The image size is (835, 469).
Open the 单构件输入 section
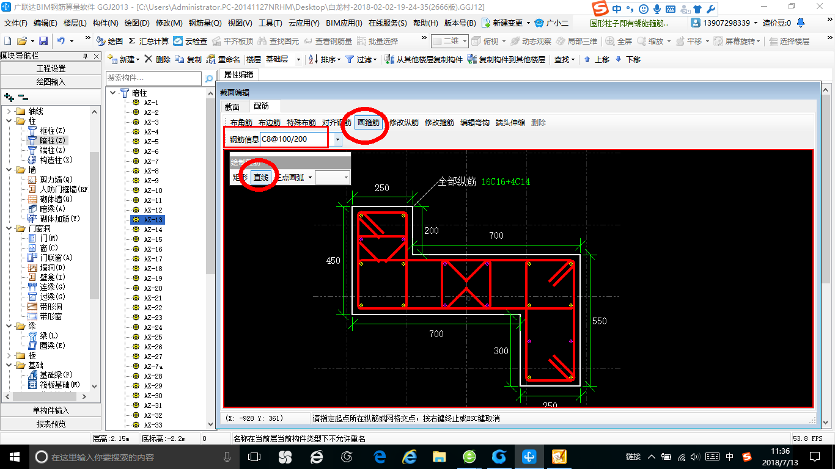pos(51,410)
